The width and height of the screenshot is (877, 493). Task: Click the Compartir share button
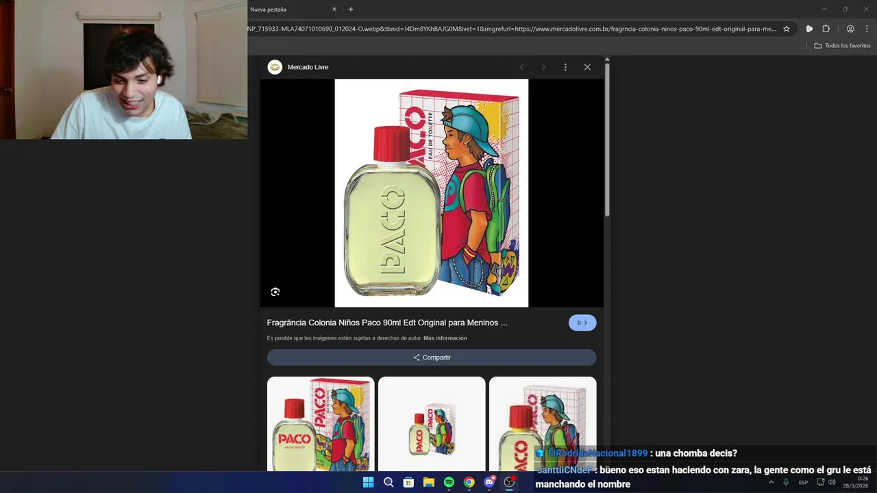(432, 357)
